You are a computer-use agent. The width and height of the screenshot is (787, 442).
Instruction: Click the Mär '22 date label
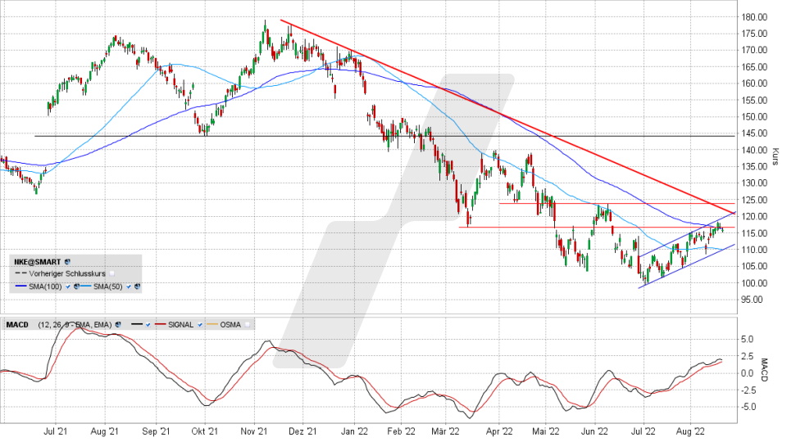446,431
